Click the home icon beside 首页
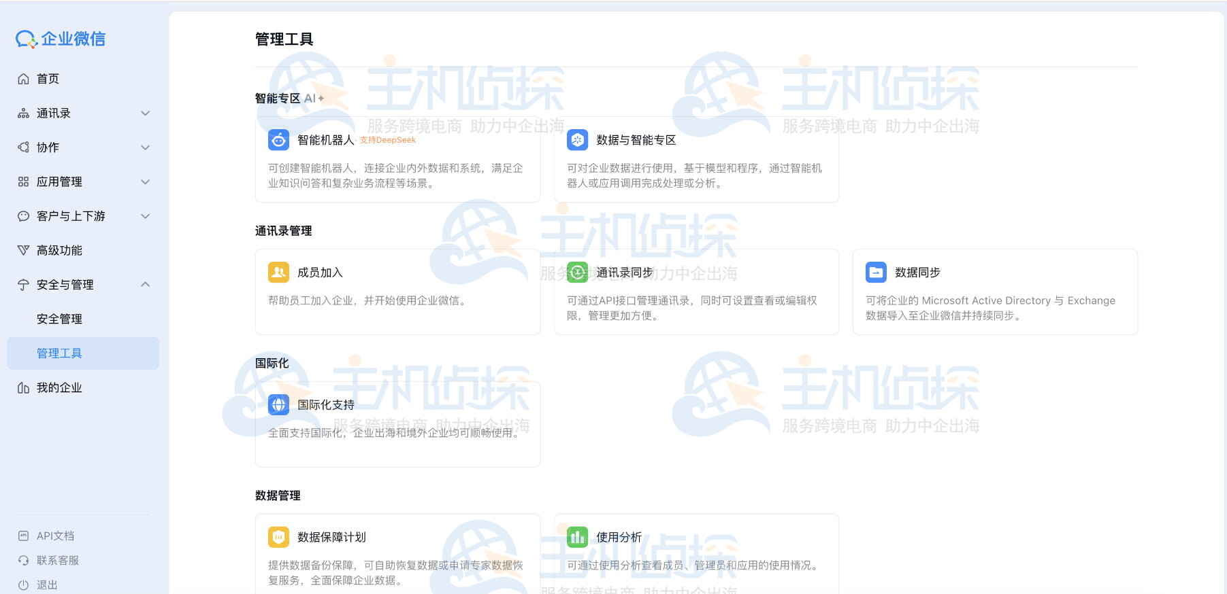Viewport: 1227px width, 594px height. point(23,79)
